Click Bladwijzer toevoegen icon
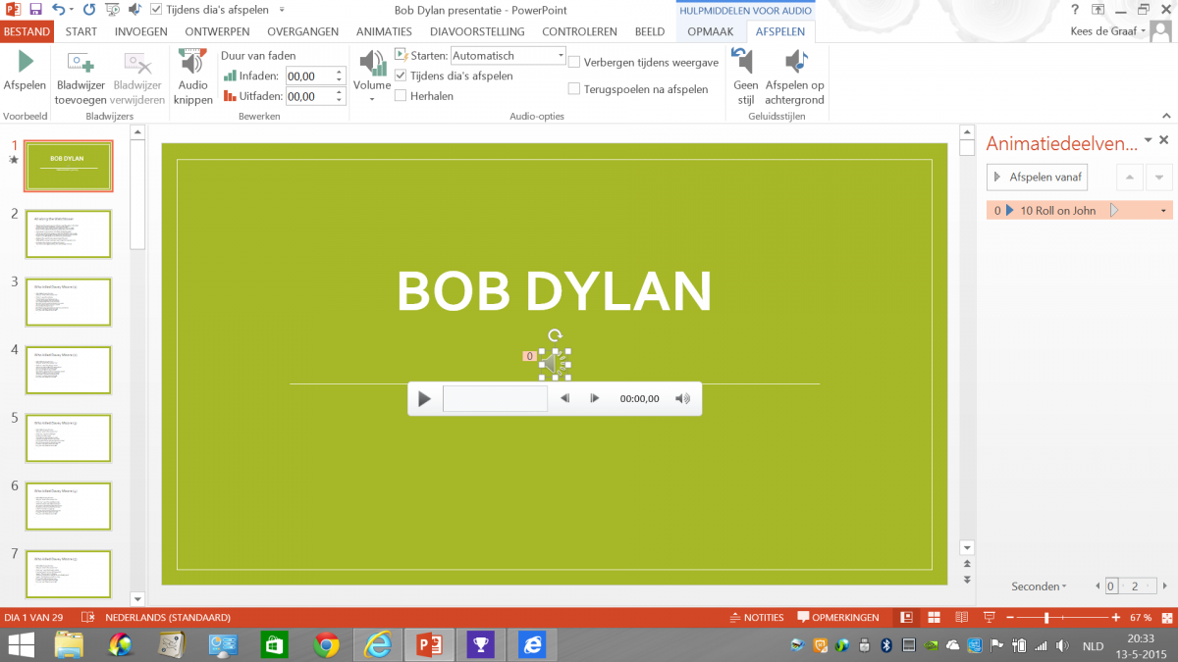 (x=80, y=64)
